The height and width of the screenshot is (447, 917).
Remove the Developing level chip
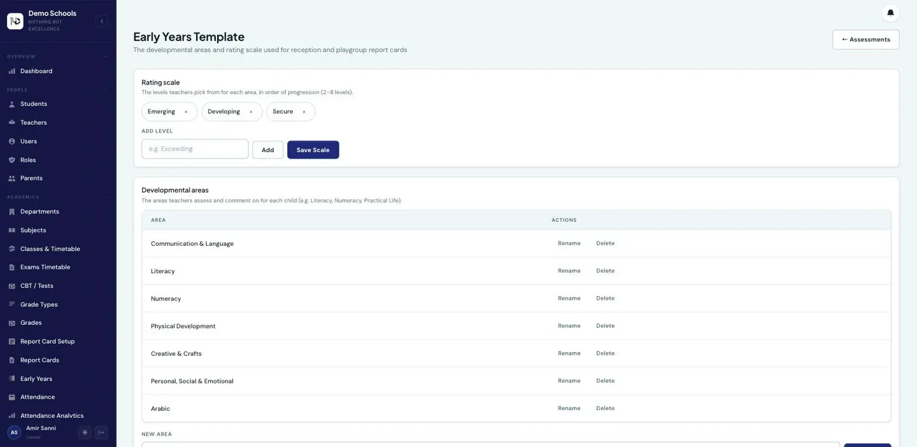pyautogui.click(x=251, y=112)
